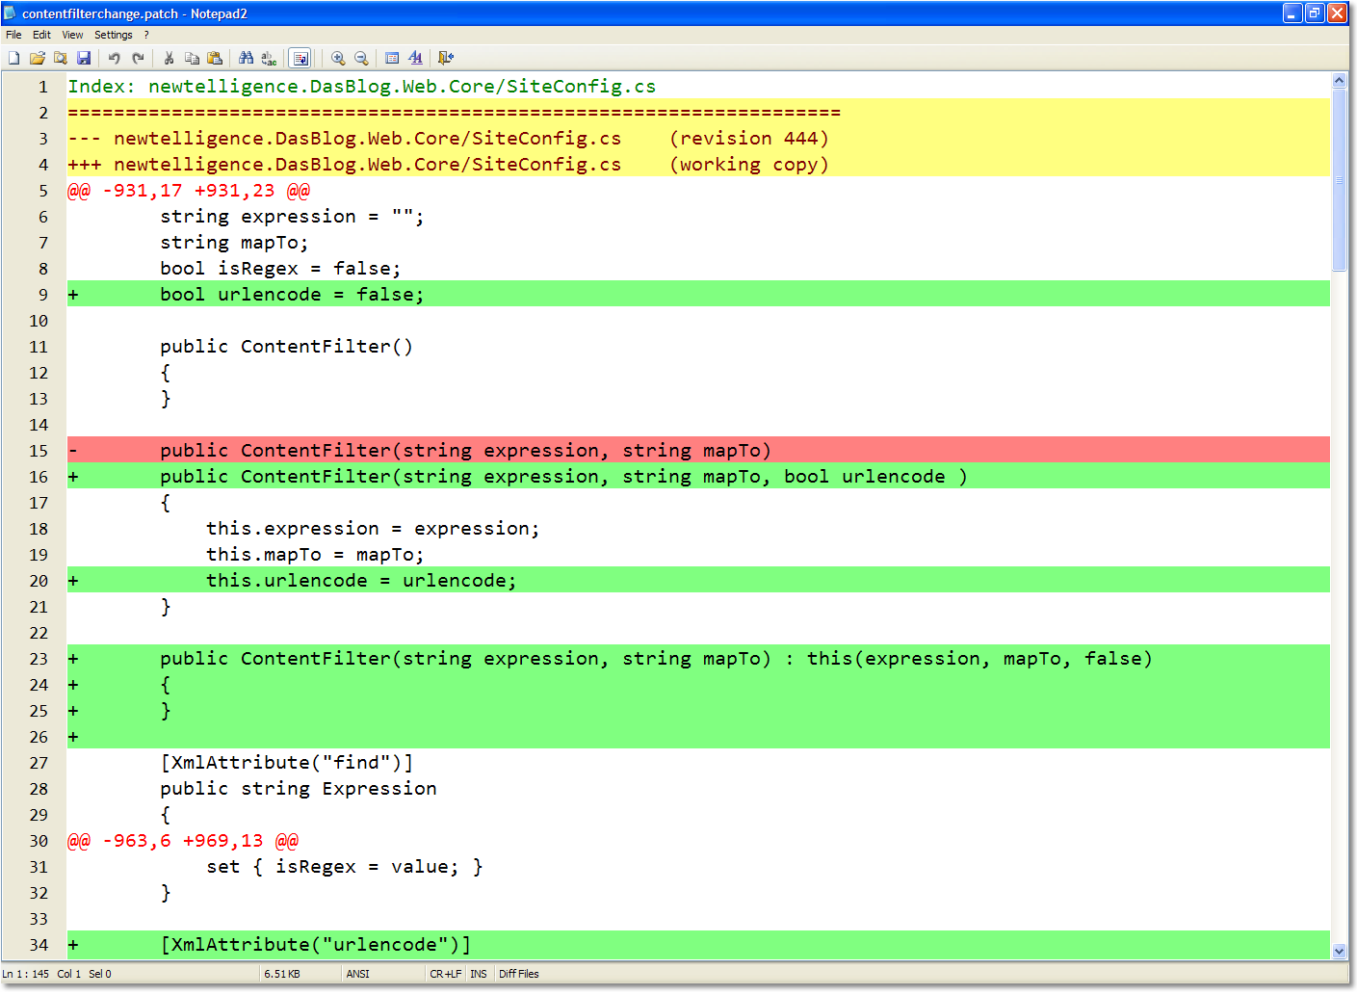Click 'this.expression = expression;' line
1357x995 pixels.
(x=373, y=529)
